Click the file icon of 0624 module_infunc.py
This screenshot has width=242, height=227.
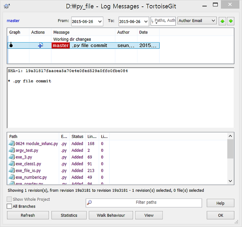click(12, 144)
